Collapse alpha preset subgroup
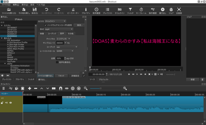Screen dimensions: 206x125 pos(5,63)
